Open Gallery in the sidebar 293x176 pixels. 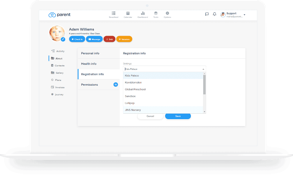coord(57,73)
